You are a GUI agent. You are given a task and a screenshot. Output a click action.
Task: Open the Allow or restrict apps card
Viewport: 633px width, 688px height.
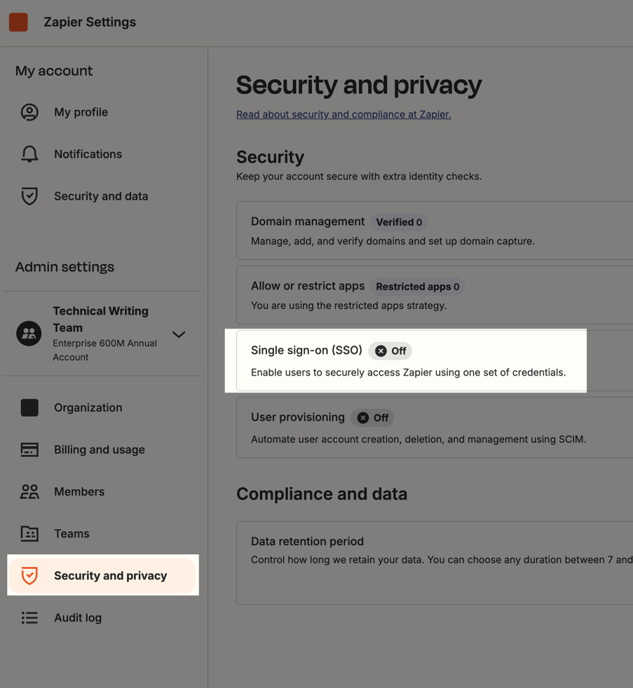click(435, 295)
